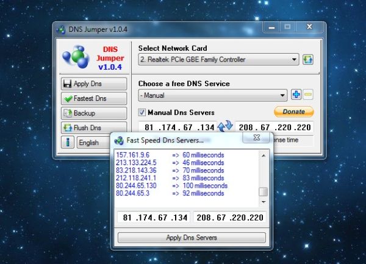Open the English language dropdown
366x264 pixels.
click(93, 143)
